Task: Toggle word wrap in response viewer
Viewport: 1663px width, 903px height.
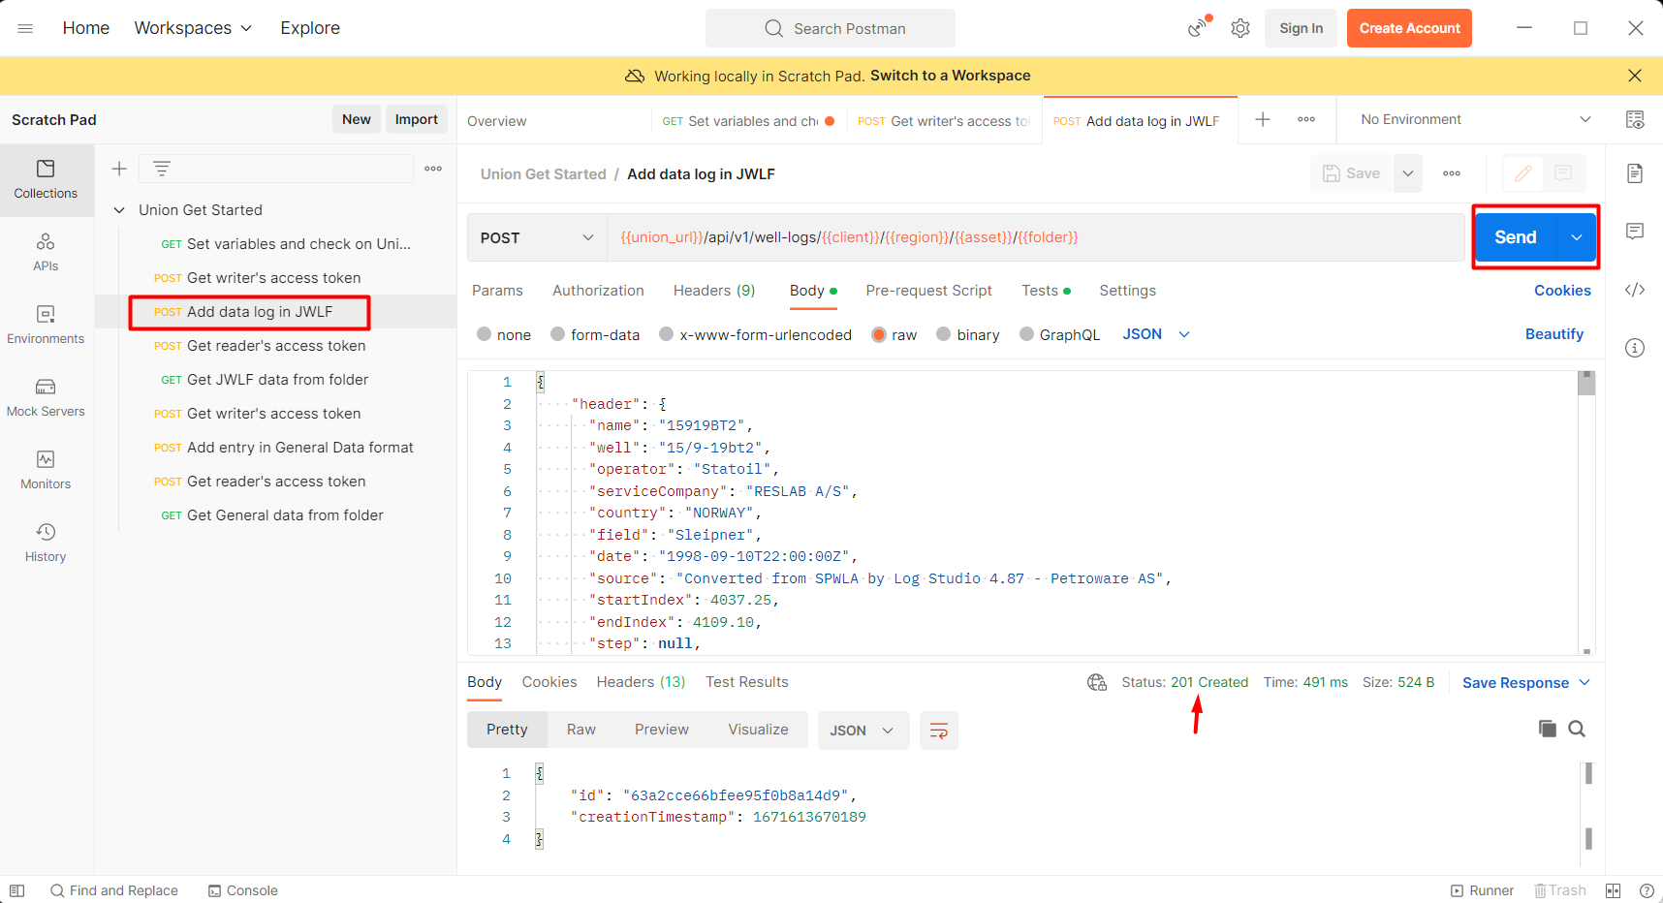Action: [938, 731]
